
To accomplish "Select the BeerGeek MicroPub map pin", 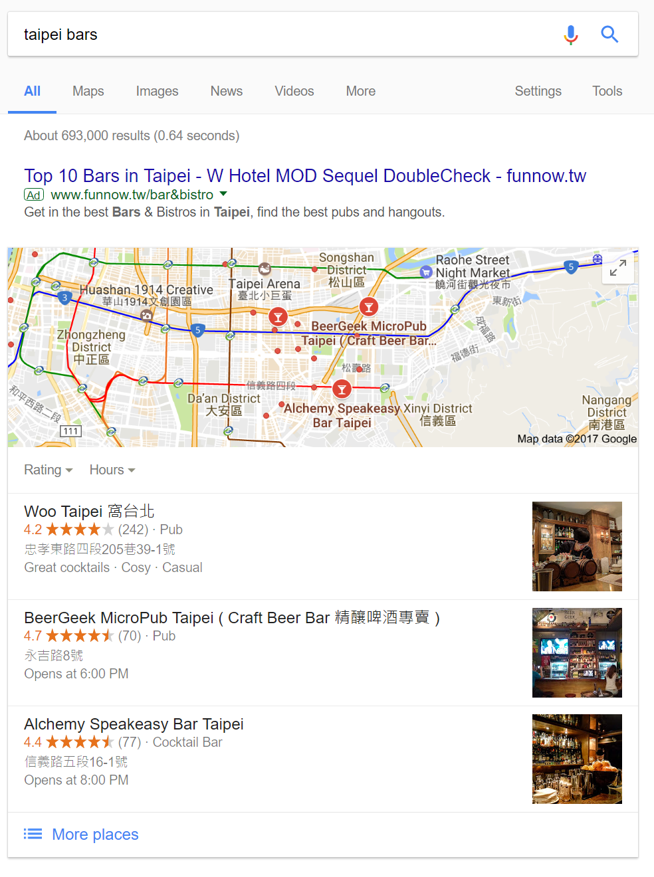I will [369, 307].
